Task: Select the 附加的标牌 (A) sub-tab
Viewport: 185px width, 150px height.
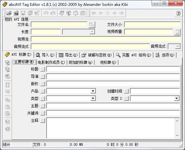Action: [x=81, y=62]
